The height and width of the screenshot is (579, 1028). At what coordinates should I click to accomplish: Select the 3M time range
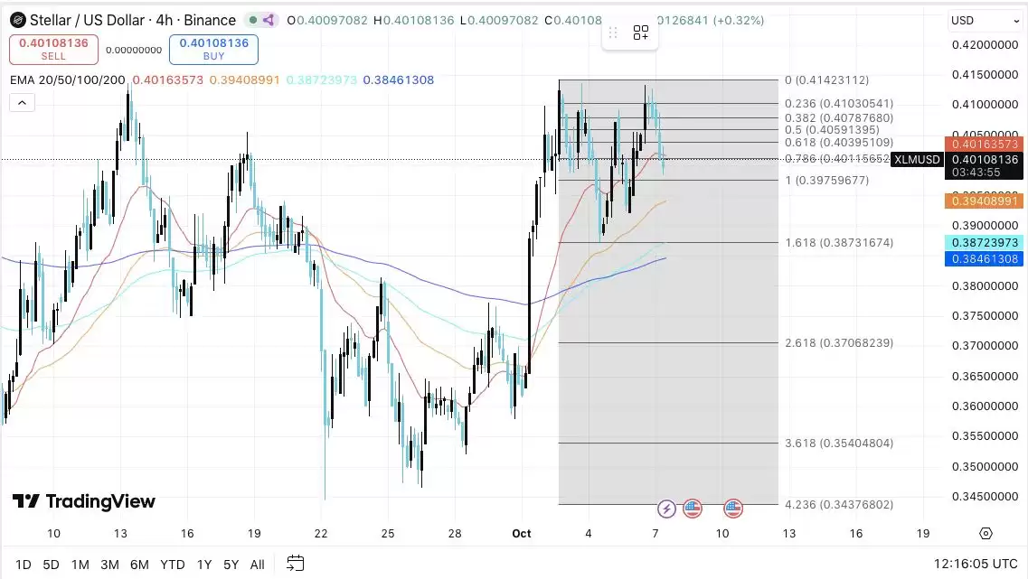click(x=109, y=565)
